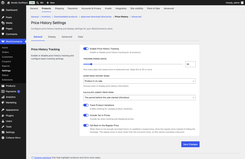Screen dimensions: 245x159
Task: Open the Accounts & Privacy tab
Action: coord(91,8)
